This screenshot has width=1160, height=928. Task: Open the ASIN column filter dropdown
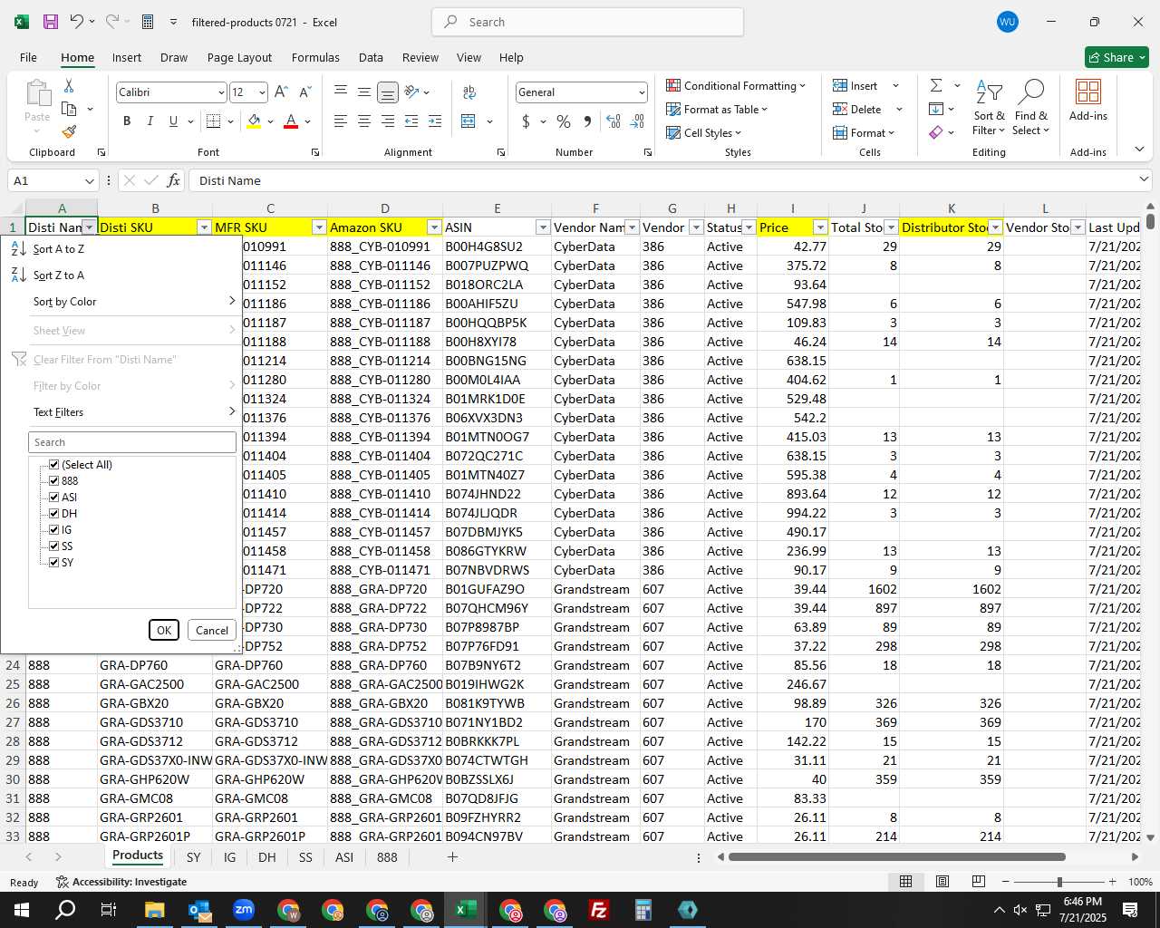point(543,227)
